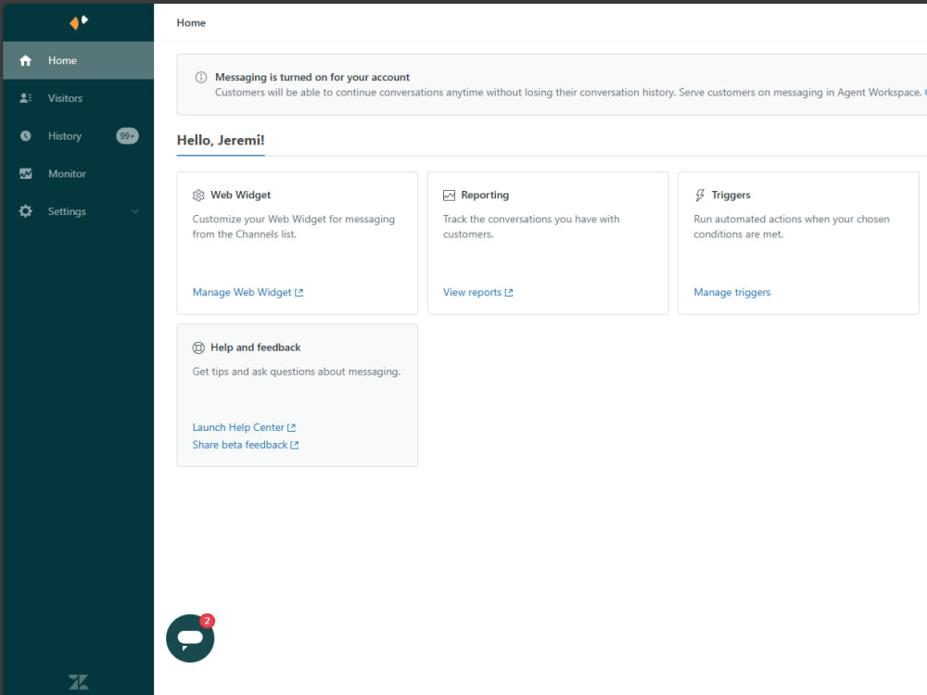Open the Share beta feedback link
The height and width of the screenshot is (695, 927).
(246, 445)
